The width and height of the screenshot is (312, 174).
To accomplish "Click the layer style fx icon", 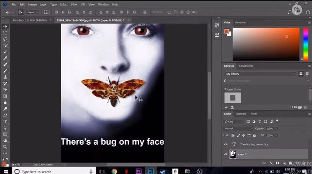I will (x=271, y=163).
